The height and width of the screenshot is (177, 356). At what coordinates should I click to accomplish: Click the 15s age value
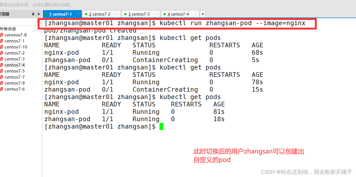(x=257, y=89)
